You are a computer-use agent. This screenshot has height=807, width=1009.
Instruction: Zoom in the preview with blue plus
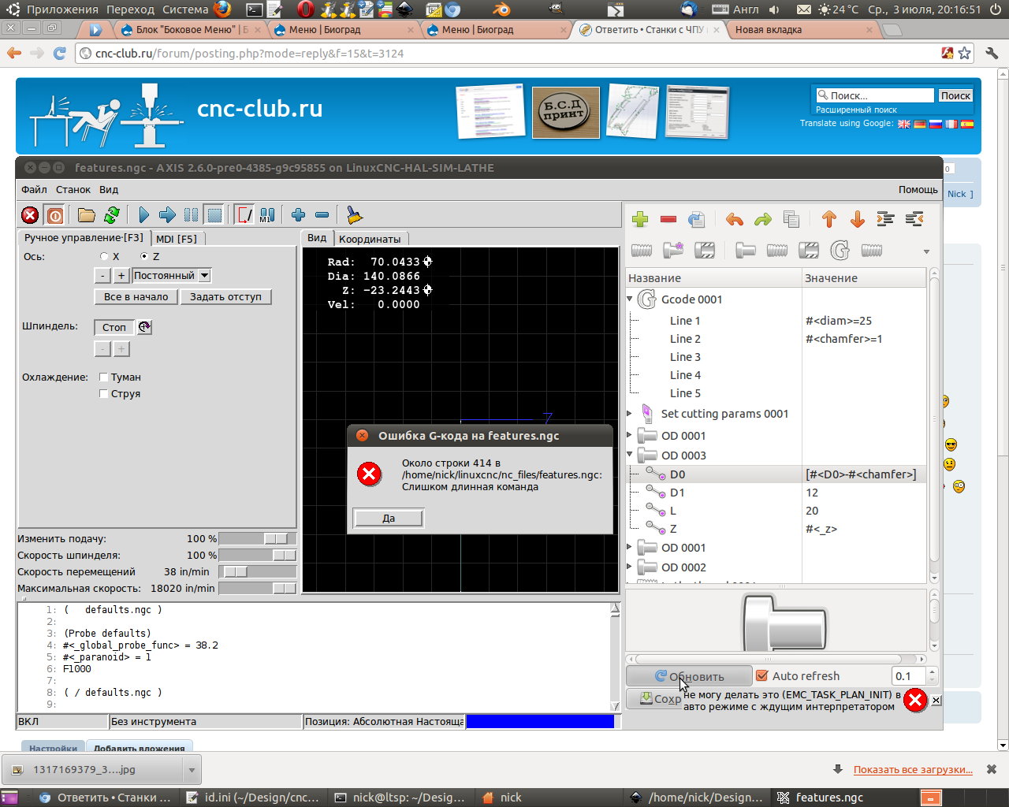pos(298,215)
